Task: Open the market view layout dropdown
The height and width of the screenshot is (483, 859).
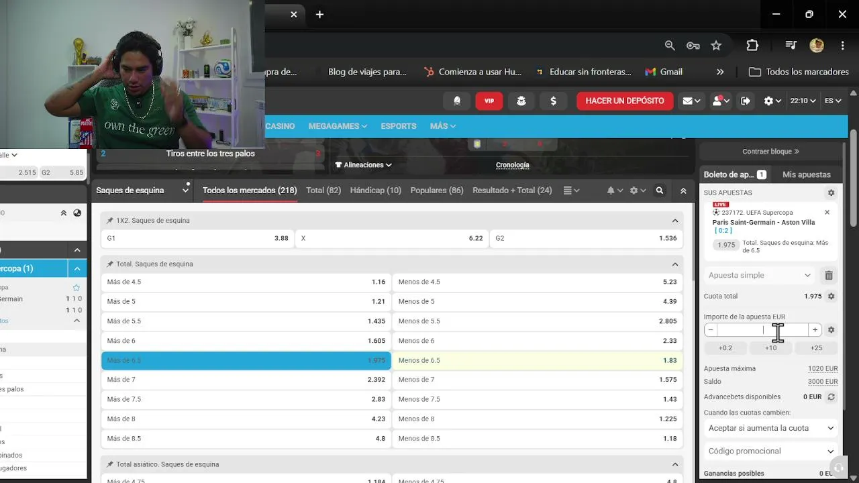Action: (x=571, y=191)
